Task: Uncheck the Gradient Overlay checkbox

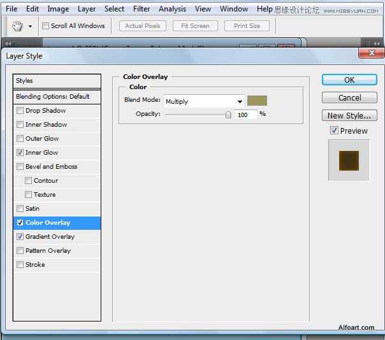Action: pyautogui.click(x=20, y=236)
